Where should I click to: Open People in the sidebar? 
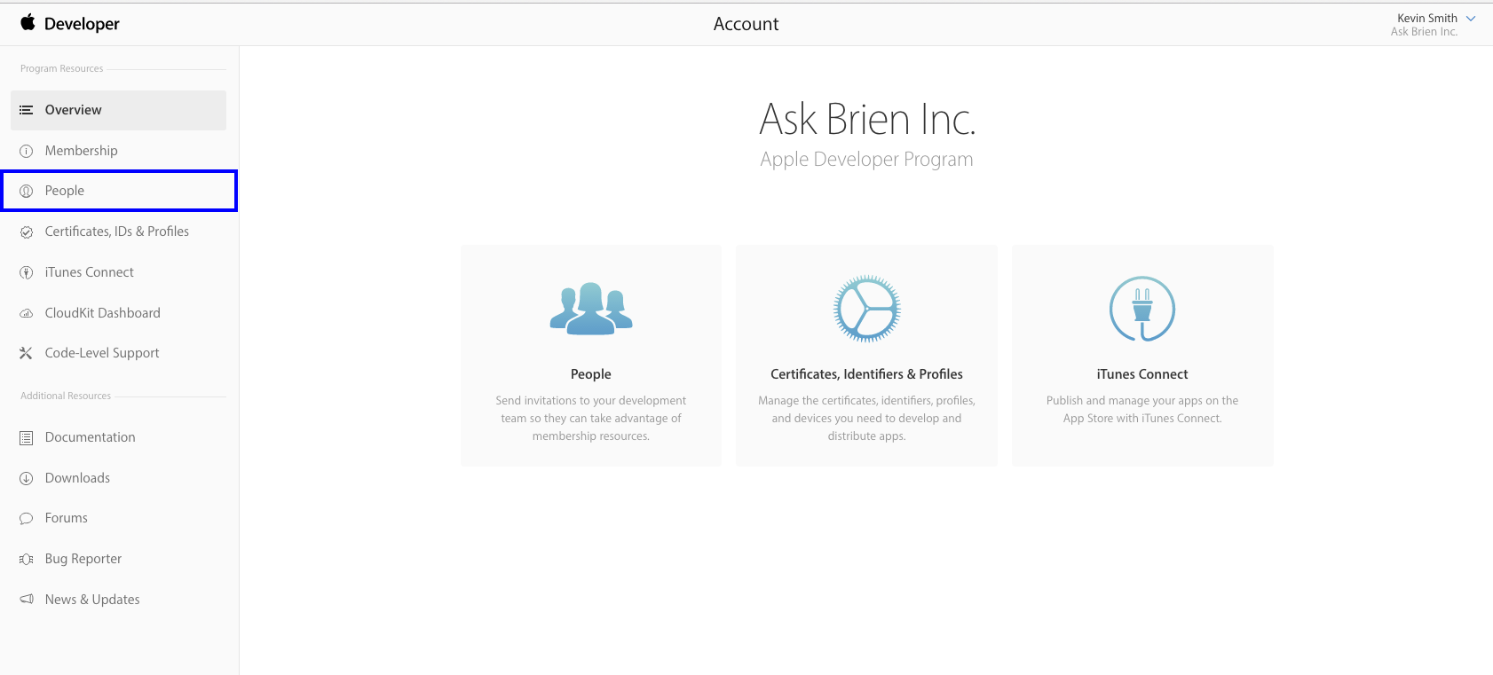click(119, 191)
